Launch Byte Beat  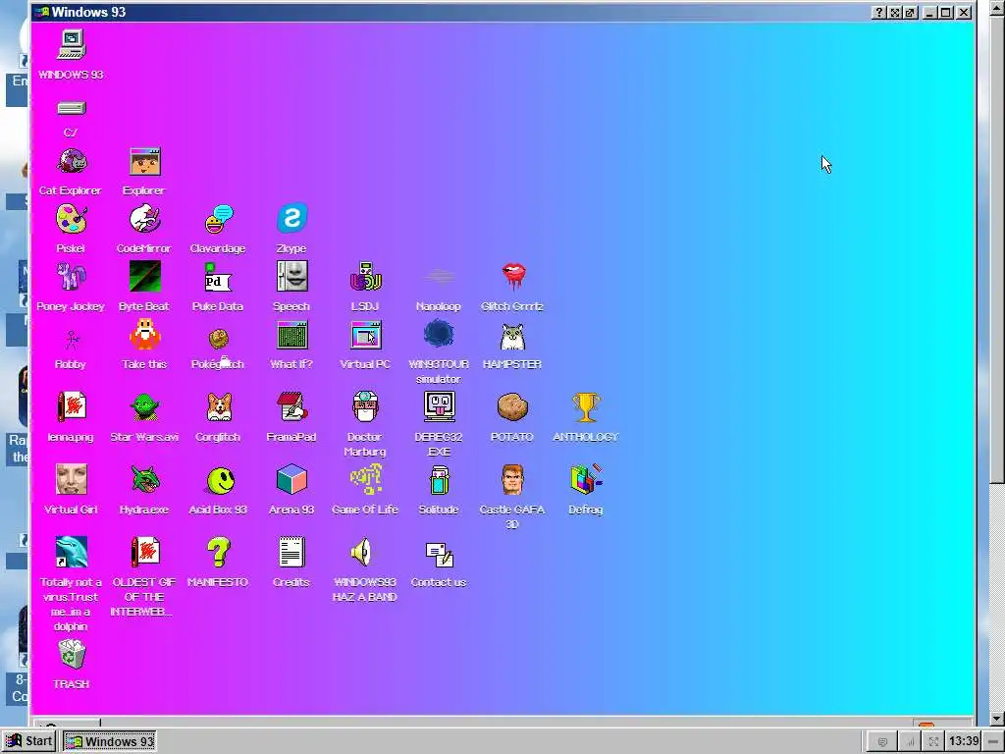(145, 276)
